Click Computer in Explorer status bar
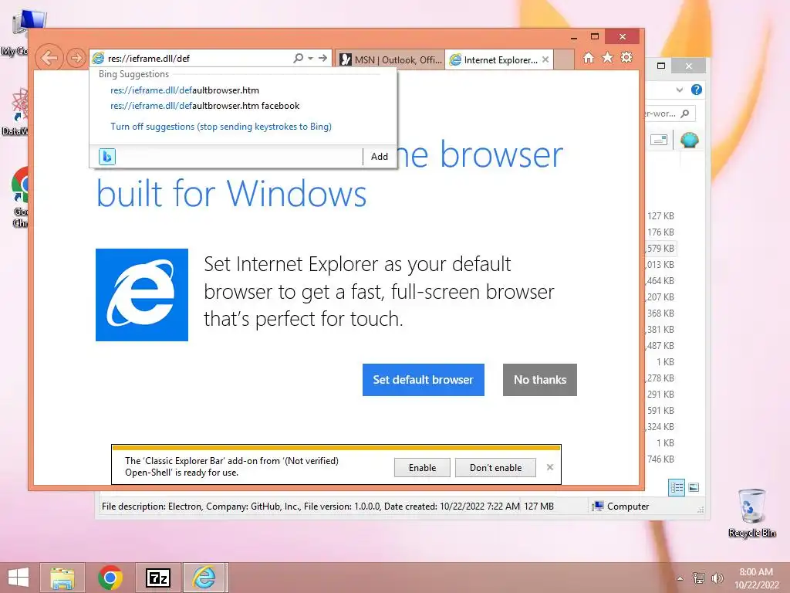The image size is (790, 593). (x=621, y=507)
